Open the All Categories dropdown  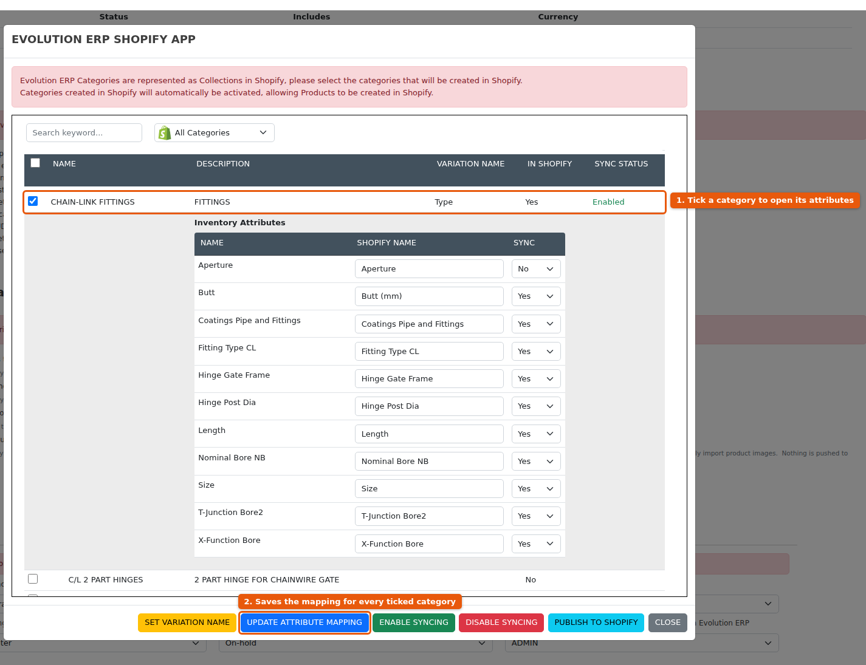pyautogui.click(x=215, y=132)
